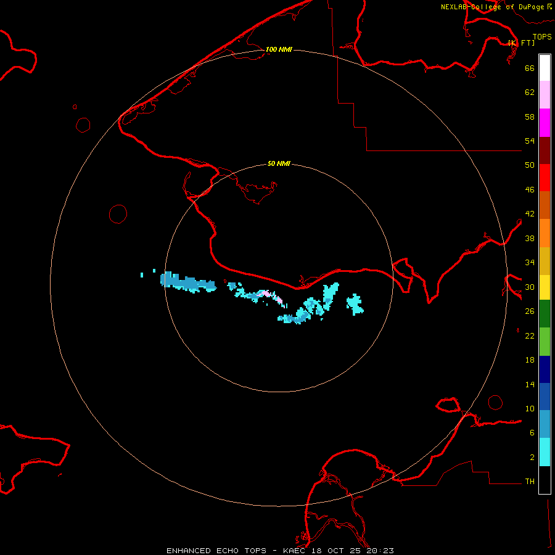
Task: Click the "6" legend value
Action: coord(532,433)
